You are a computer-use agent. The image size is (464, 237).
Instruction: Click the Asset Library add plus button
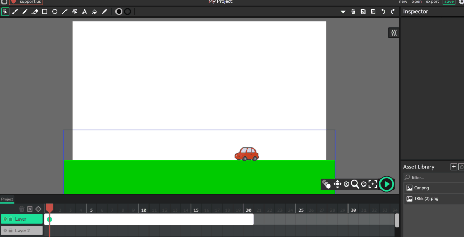454,166
